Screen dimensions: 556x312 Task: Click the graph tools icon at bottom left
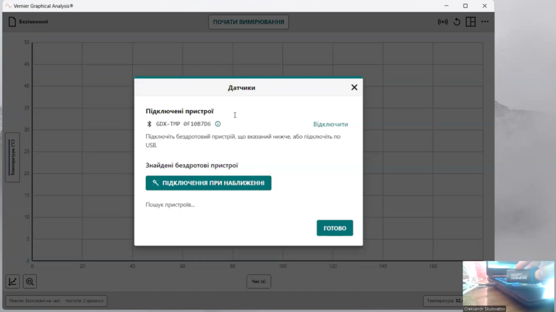pyautogui.click(x=13, y=281)
